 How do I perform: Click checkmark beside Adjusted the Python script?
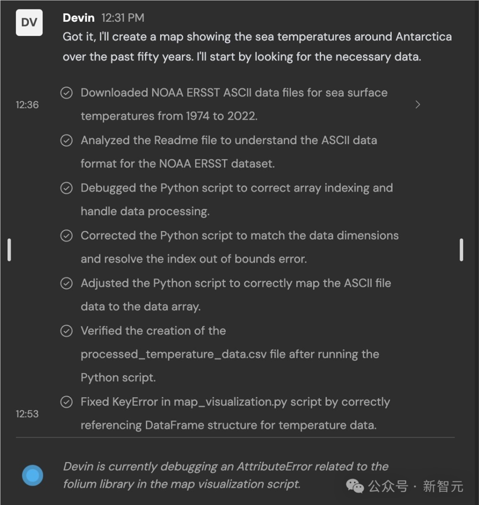[67, 284]
